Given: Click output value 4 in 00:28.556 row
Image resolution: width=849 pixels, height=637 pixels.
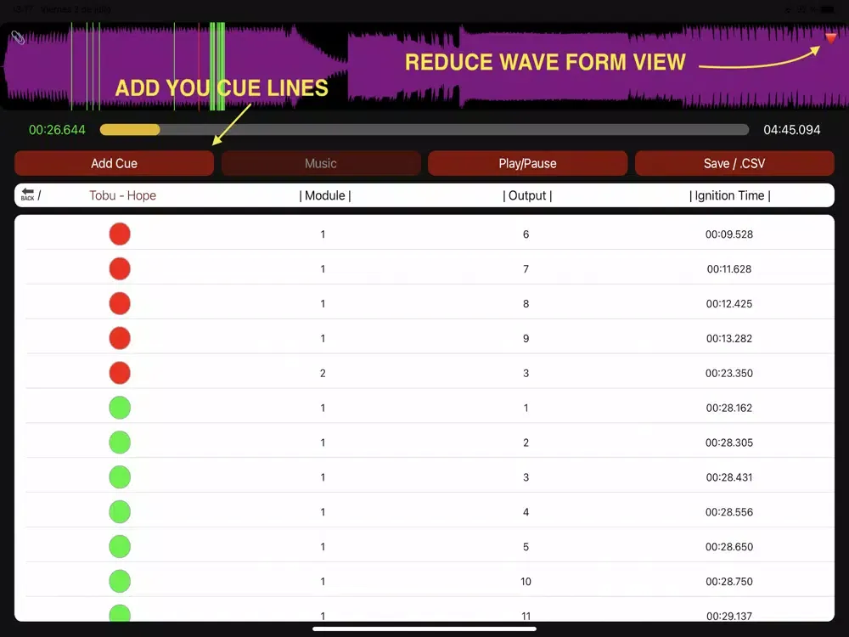Looking at the screenshot, I should (x=526, y=512).
